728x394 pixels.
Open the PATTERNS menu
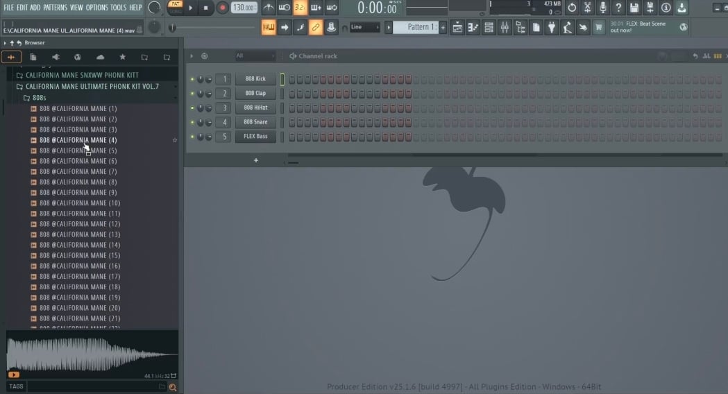[x=56, y=8]
